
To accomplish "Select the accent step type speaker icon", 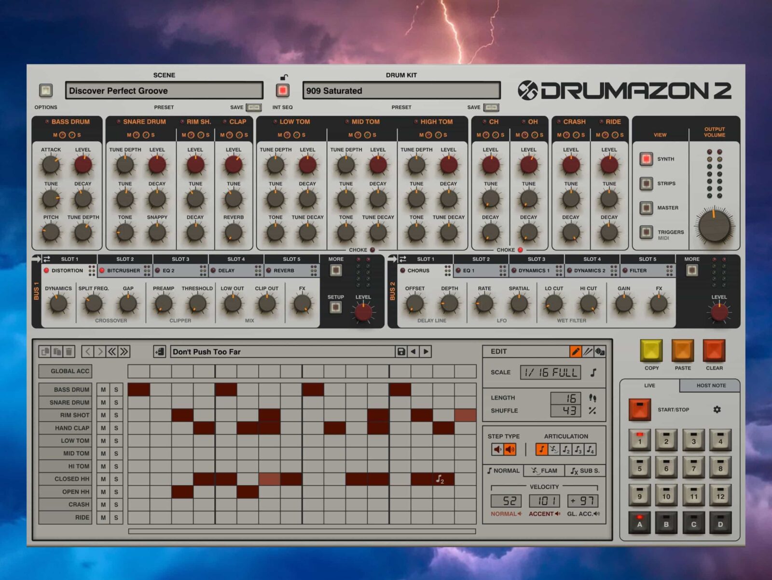I will coord(510,450).
